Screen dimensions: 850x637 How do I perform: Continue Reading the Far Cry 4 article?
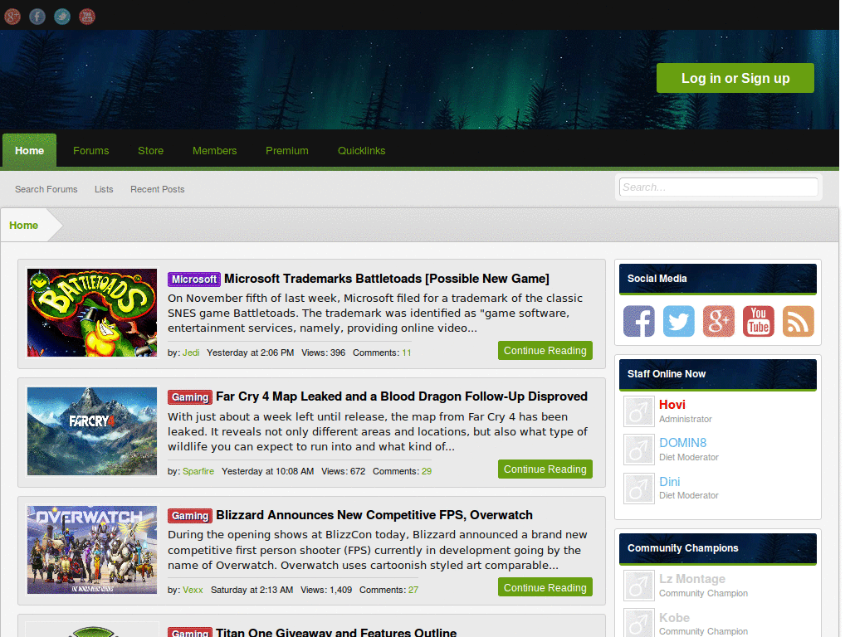pos(545,469)
